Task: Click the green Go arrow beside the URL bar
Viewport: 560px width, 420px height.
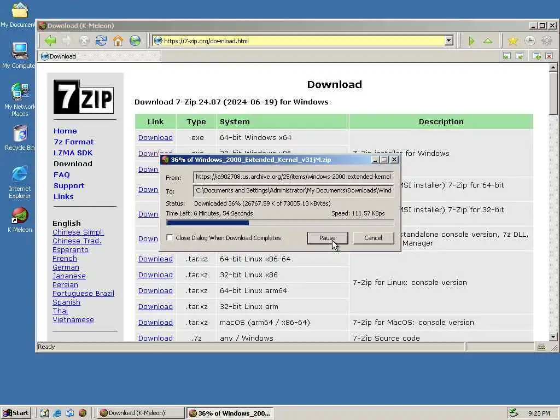Action: [x=471, y=41]
